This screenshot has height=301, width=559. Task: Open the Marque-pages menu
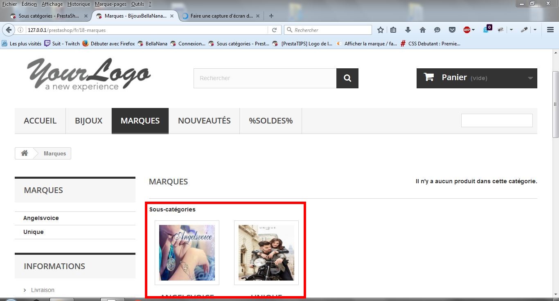(111, 4)
